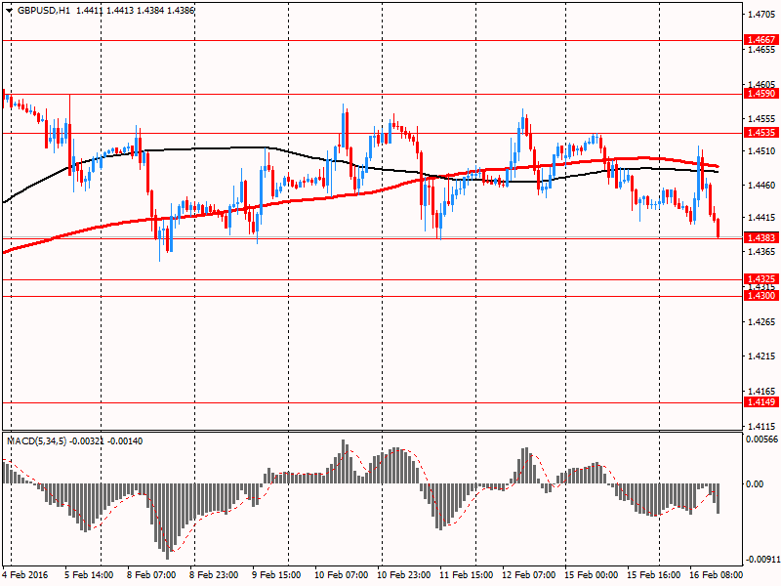This screenshot has height=586, width=781.
Task: Select the 8 Feb 07:00 time label
Action: pyautogui.click(x=153, y=575)
